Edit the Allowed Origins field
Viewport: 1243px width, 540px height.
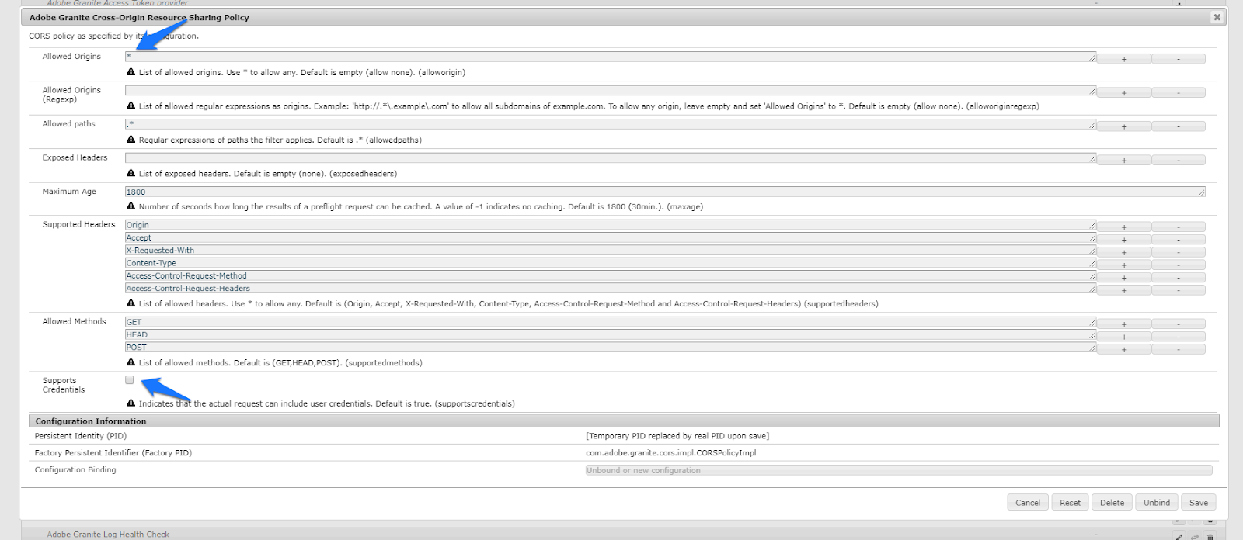point(611,57)
